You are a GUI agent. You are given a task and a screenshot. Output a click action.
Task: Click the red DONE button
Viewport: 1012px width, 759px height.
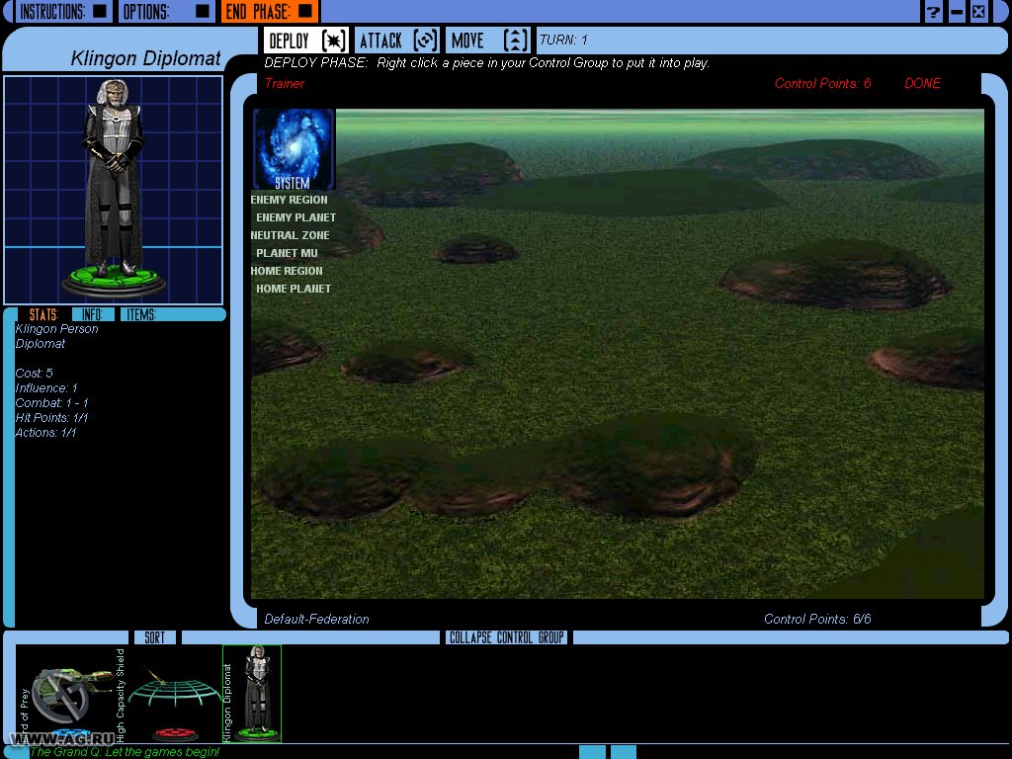tap(922, 83)
